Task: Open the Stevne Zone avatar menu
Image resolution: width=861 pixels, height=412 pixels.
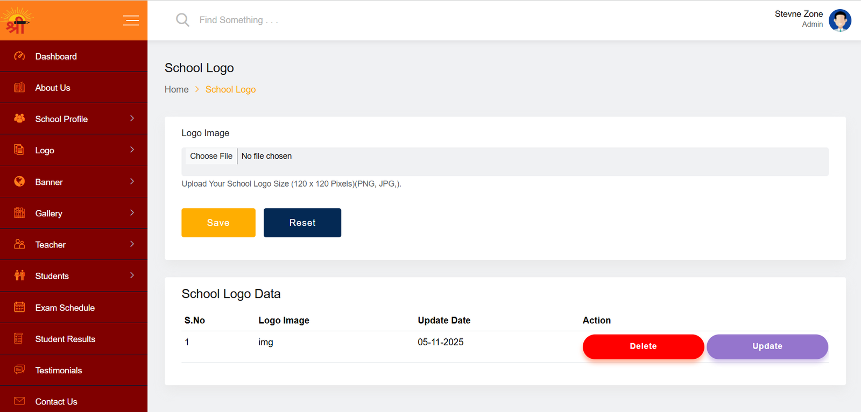Action: [x=839, y=20]
